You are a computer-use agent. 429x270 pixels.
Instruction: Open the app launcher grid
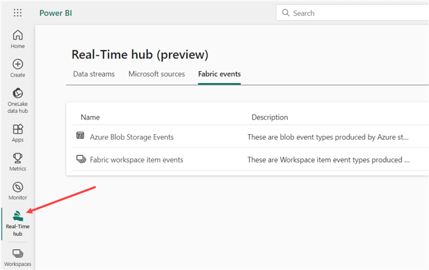18,13
